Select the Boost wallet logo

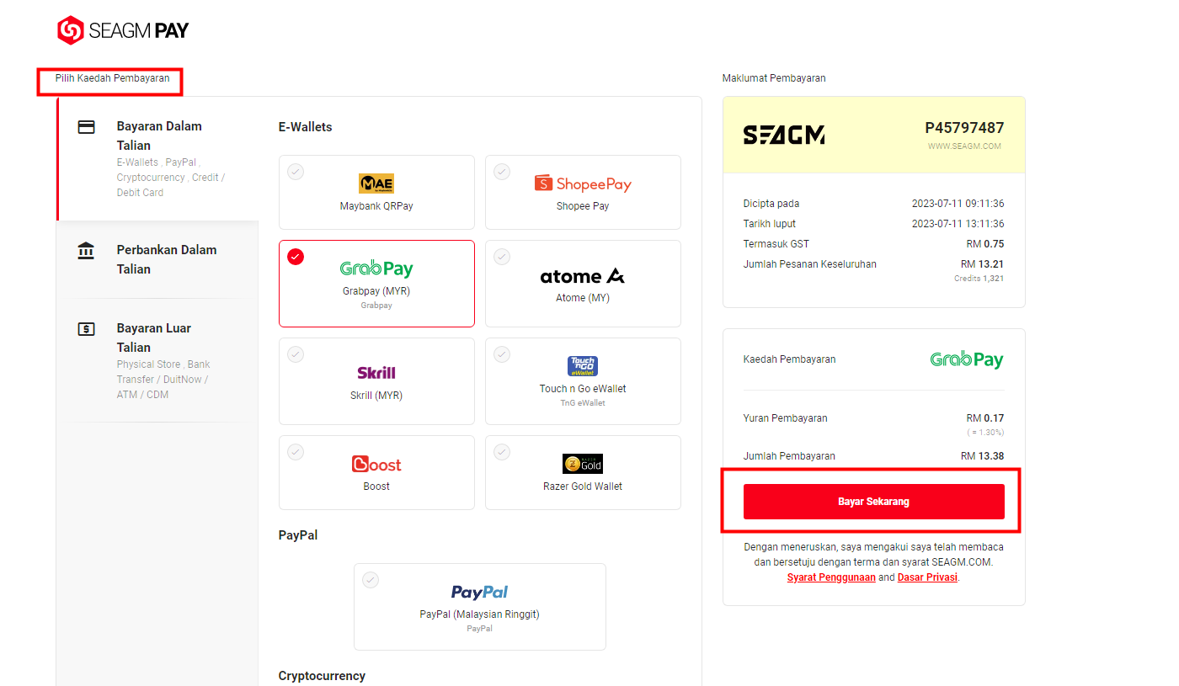(376, 464)
